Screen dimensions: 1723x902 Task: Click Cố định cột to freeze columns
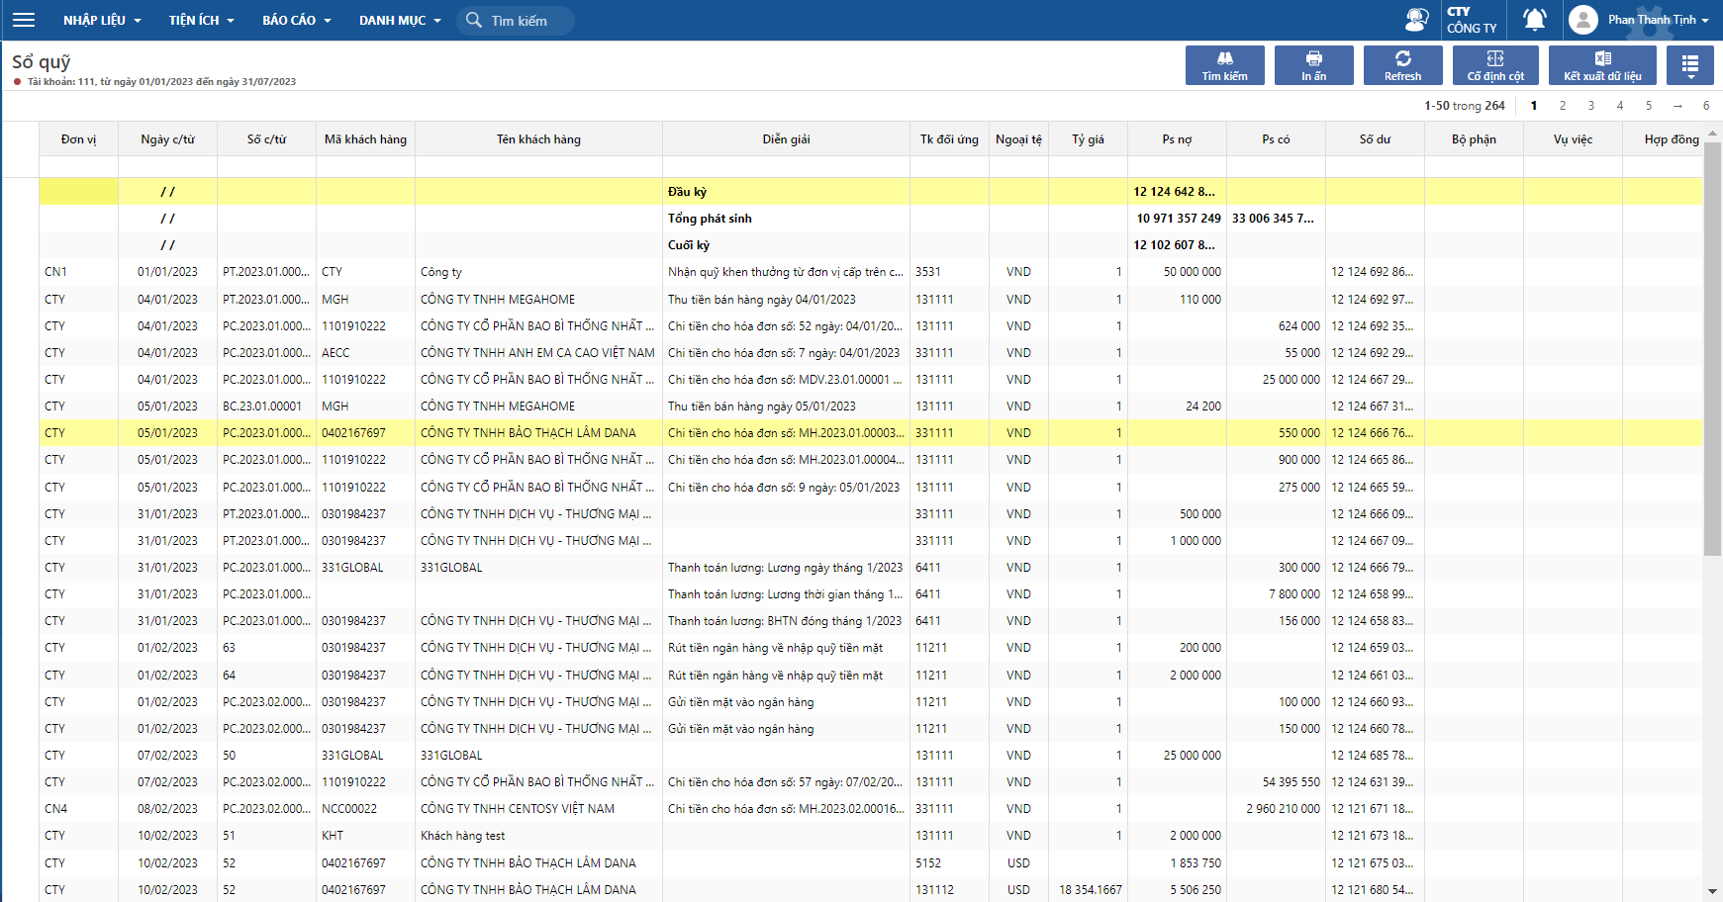(1495, 65)
